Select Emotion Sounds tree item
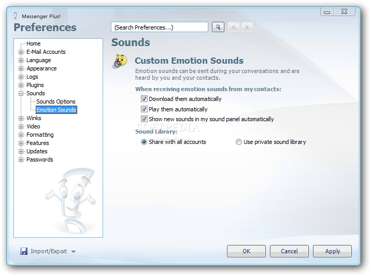This screenshot has width=371, height=276. pyautogui.click(x=56, y=110)
